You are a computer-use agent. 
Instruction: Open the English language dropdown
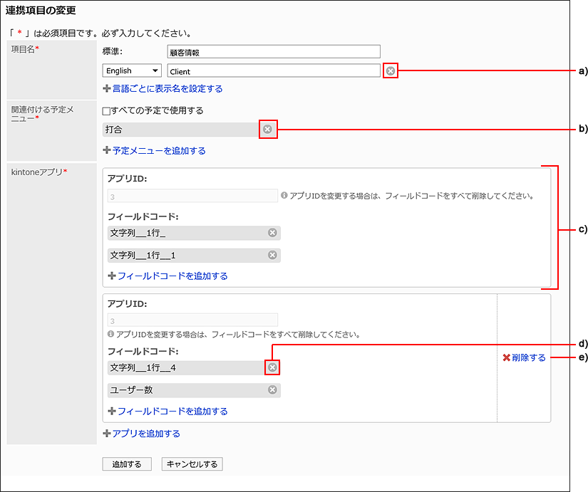[132, 70]
